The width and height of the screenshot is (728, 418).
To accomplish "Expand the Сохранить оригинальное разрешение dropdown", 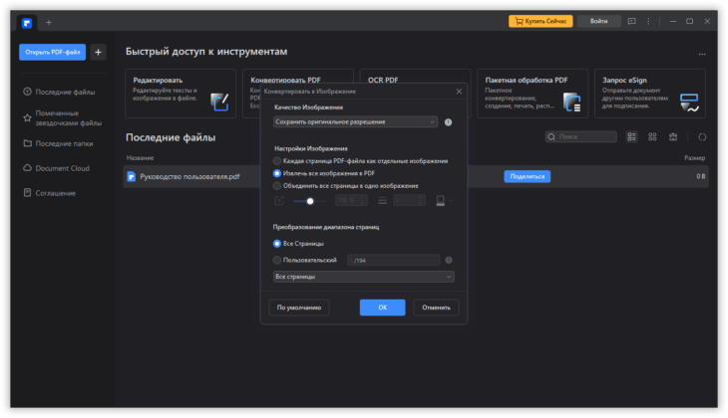I will pos(355,121).
